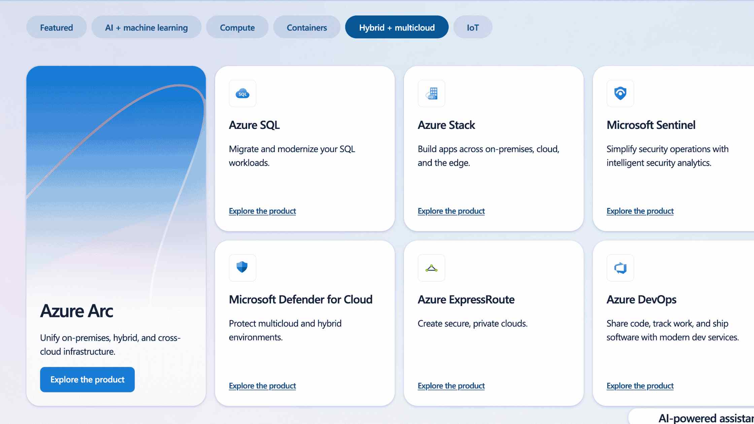Click 'Share code, track work' description

click(x=673, y=330)
